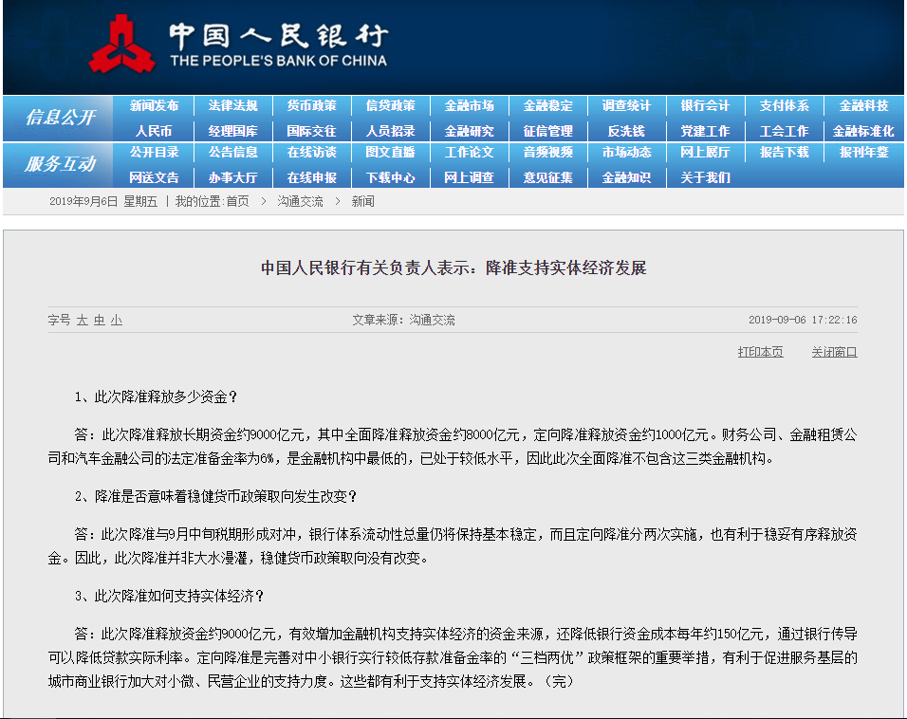Open the 反洗钱 section
The width and height of the screenshot is (907, 719).
pyautogui.click(x=626, y=131)
